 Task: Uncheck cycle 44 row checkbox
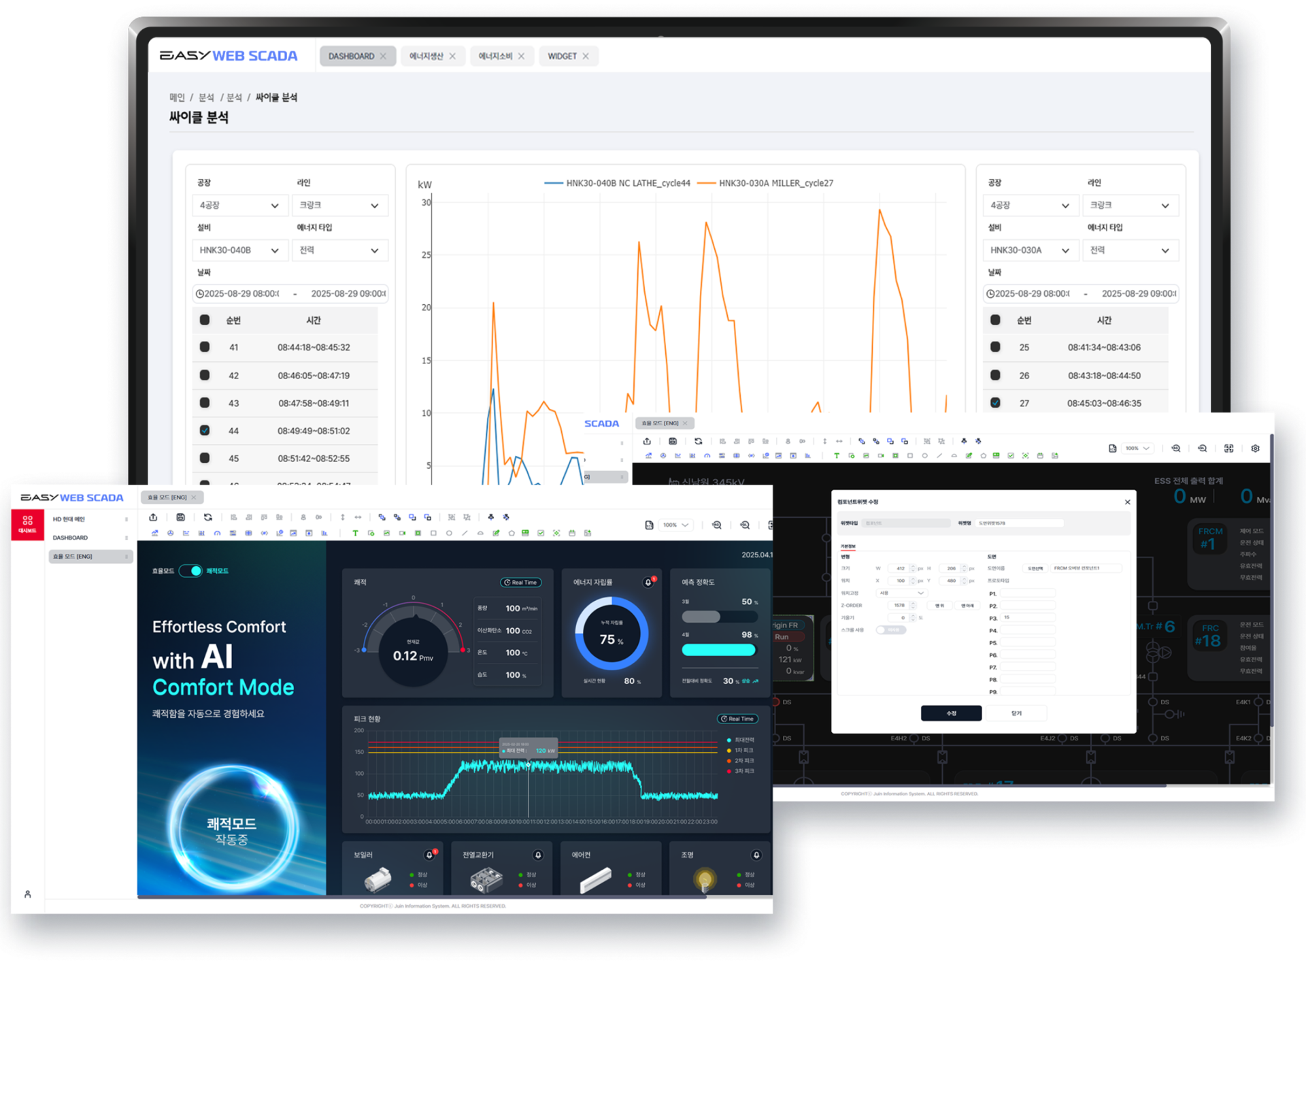tap(205, 430)
